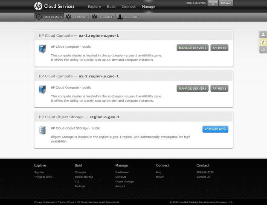Click the Object Storage database icon
This screenshot has width=267, height=205.
tap(42, 130)
